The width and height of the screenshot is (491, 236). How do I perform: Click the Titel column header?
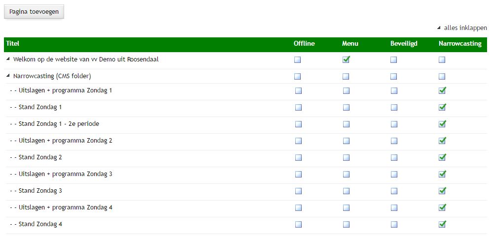[x=12, y=44]
